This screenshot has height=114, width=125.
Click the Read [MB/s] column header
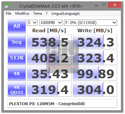click(x=49, y=30)
